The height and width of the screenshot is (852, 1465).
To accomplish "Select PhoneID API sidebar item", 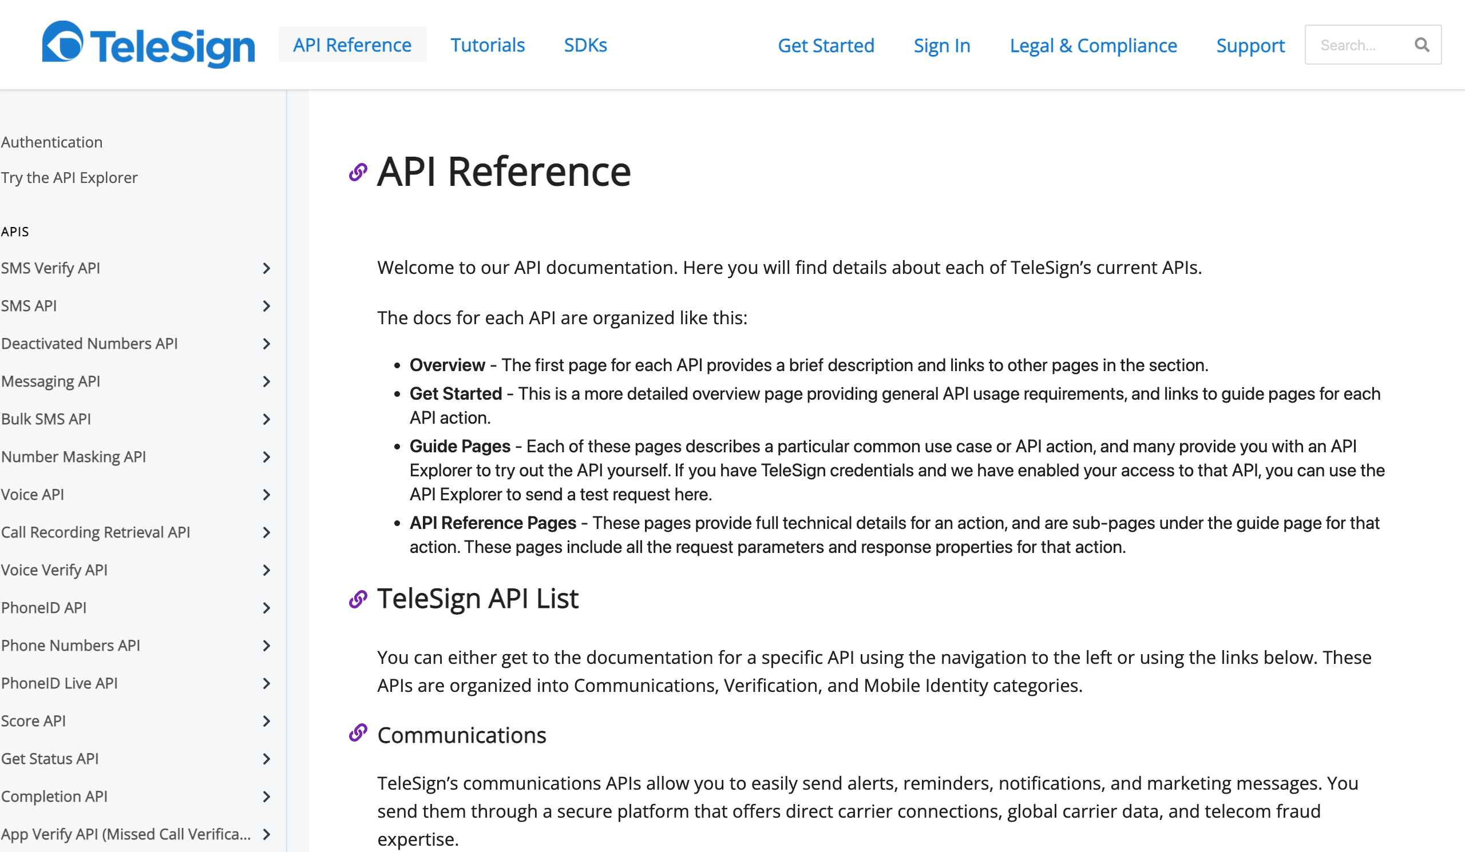I will (43, 608).
